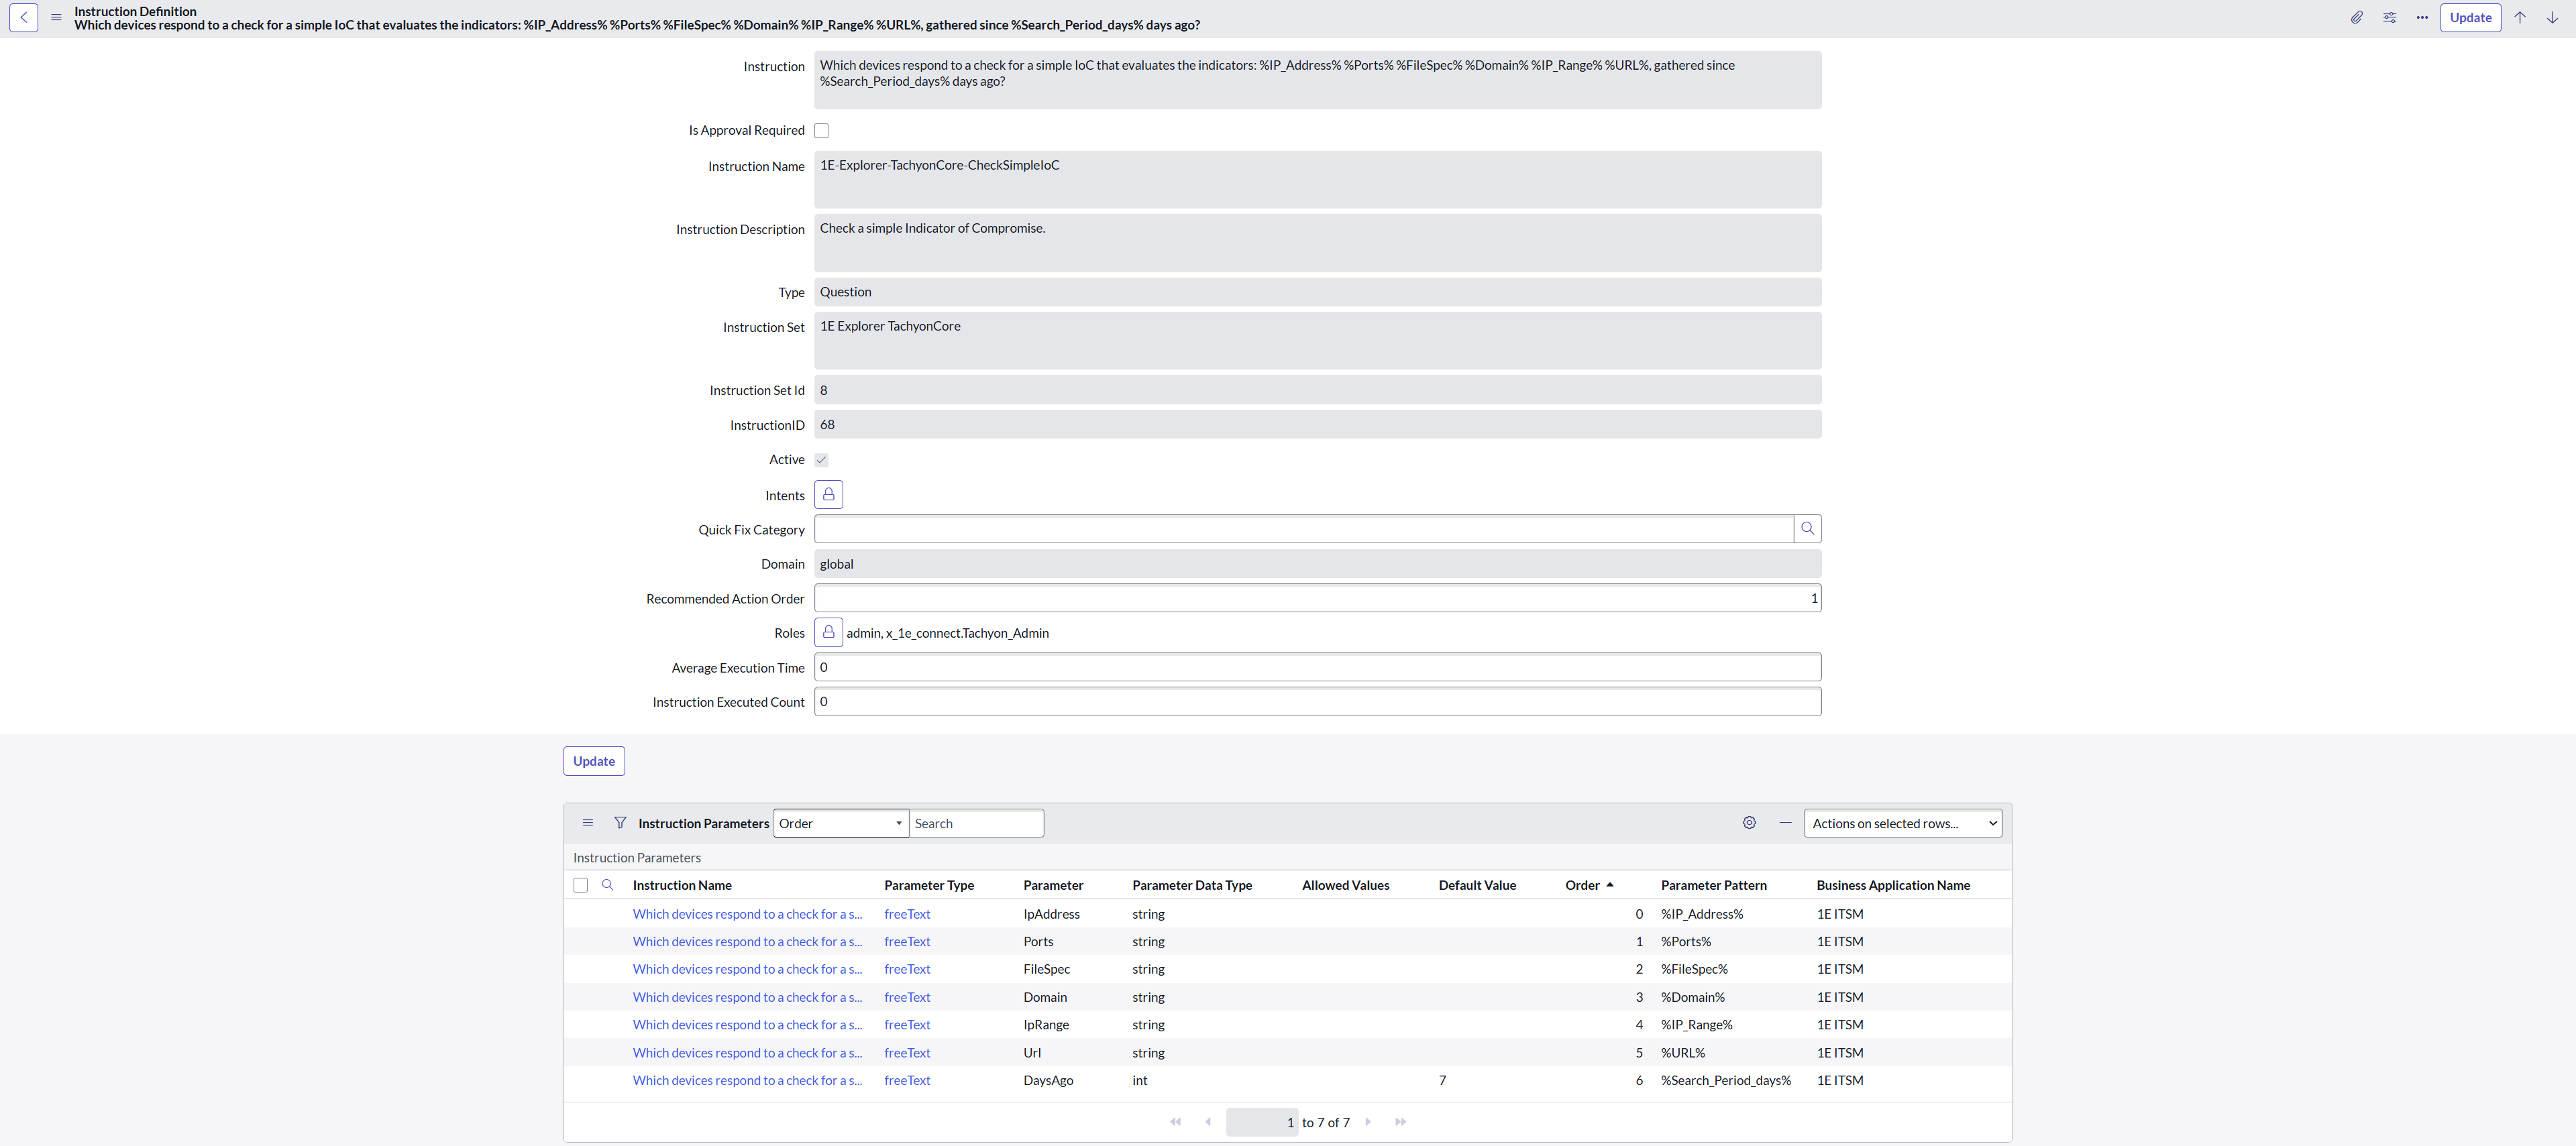Toggle Is Approval Required checkbox
This screenshot has height=1146, width=2576.
point(821,130)
